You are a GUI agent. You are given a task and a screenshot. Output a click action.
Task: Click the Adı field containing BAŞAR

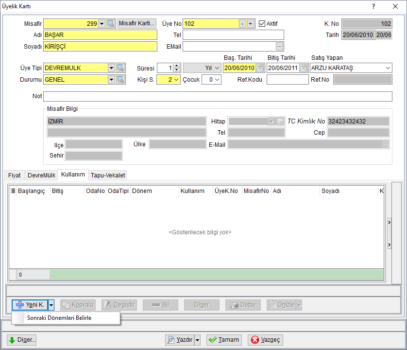[x=100, y=35]
